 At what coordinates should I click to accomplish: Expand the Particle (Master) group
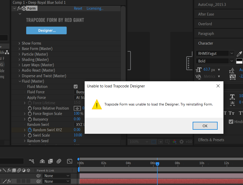pos(19,54)
